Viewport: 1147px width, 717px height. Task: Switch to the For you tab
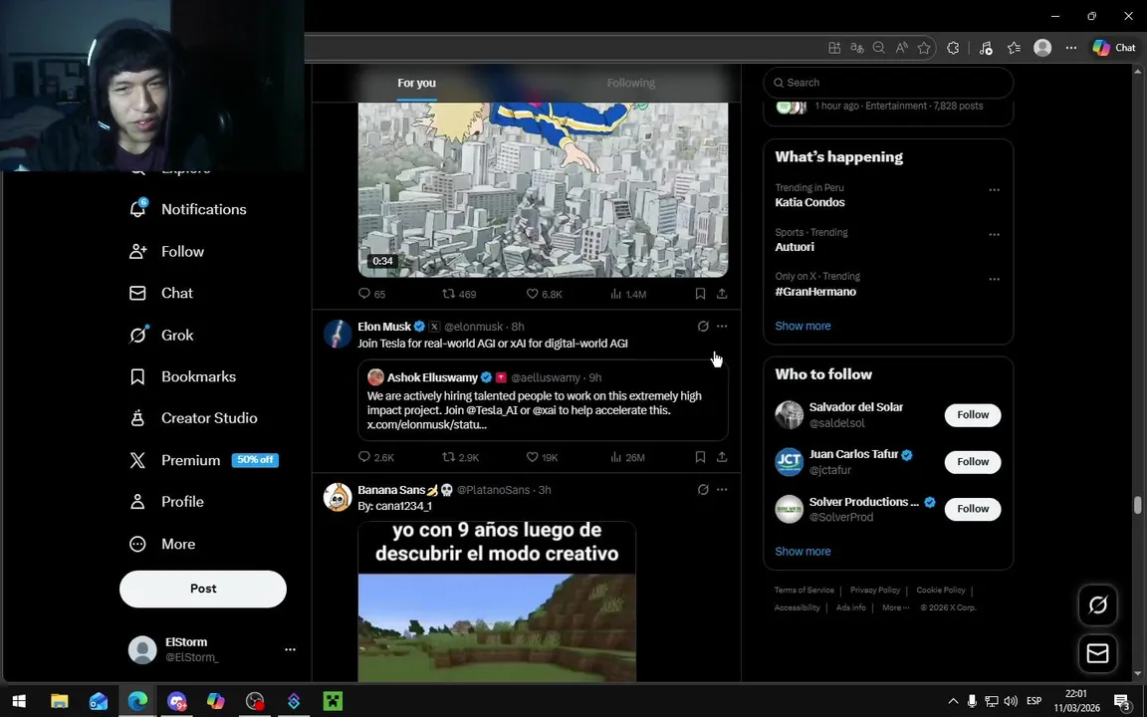pyautogui.click(x=416, y=83)
